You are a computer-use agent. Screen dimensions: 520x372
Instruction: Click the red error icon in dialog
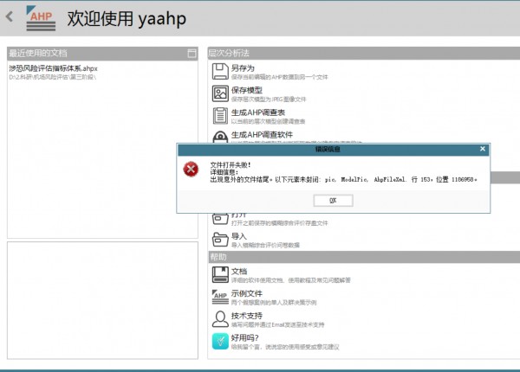(x=191, y=169)
